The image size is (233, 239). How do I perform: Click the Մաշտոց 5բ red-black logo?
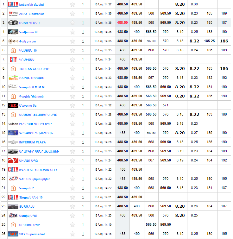pyautogui.click(x=13, y=105)
